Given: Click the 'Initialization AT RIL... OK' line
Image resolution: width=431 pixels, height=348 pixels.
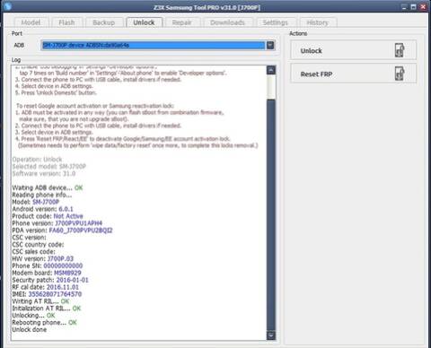Looking at the screenshot, I should coord(47,309).
